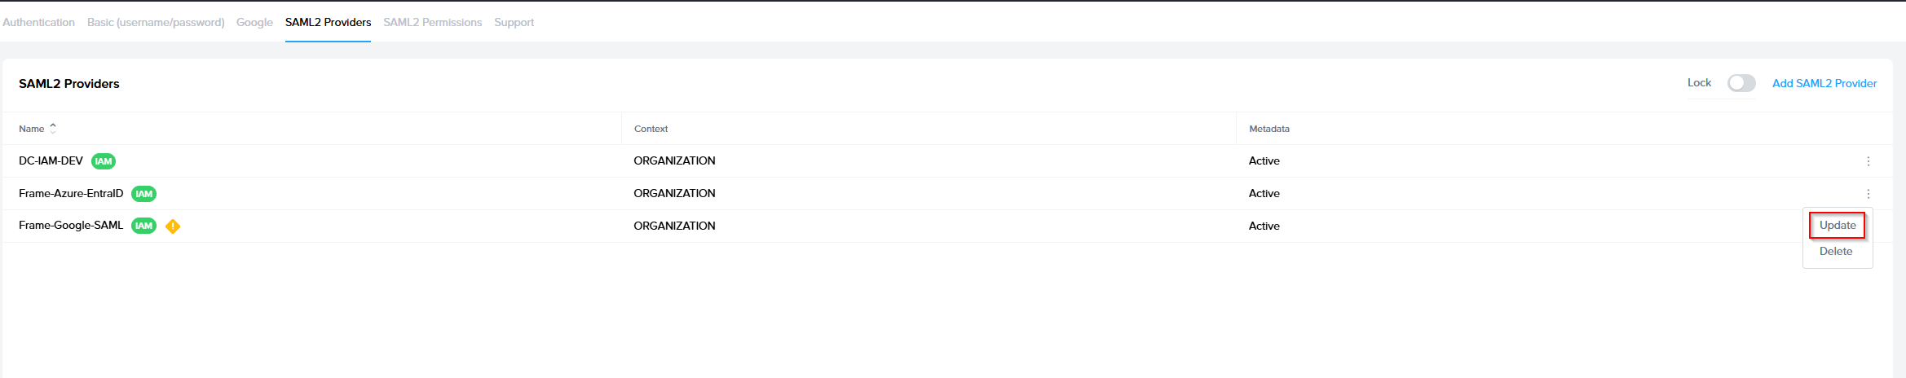Open the kebab menu for DC-IAM-DEV

[1868, 161]
